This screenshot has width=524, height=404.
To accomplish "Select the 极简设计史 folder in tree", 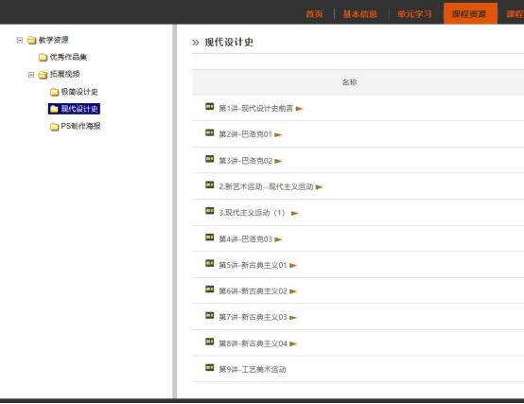I will 79,92.
